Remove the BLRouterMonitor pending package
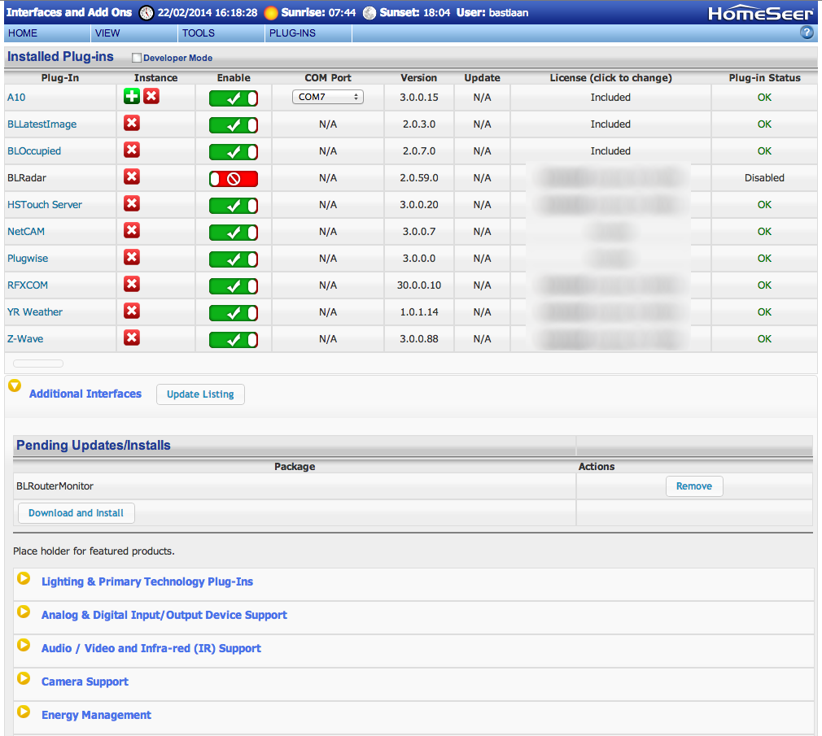 coord(694,486)
